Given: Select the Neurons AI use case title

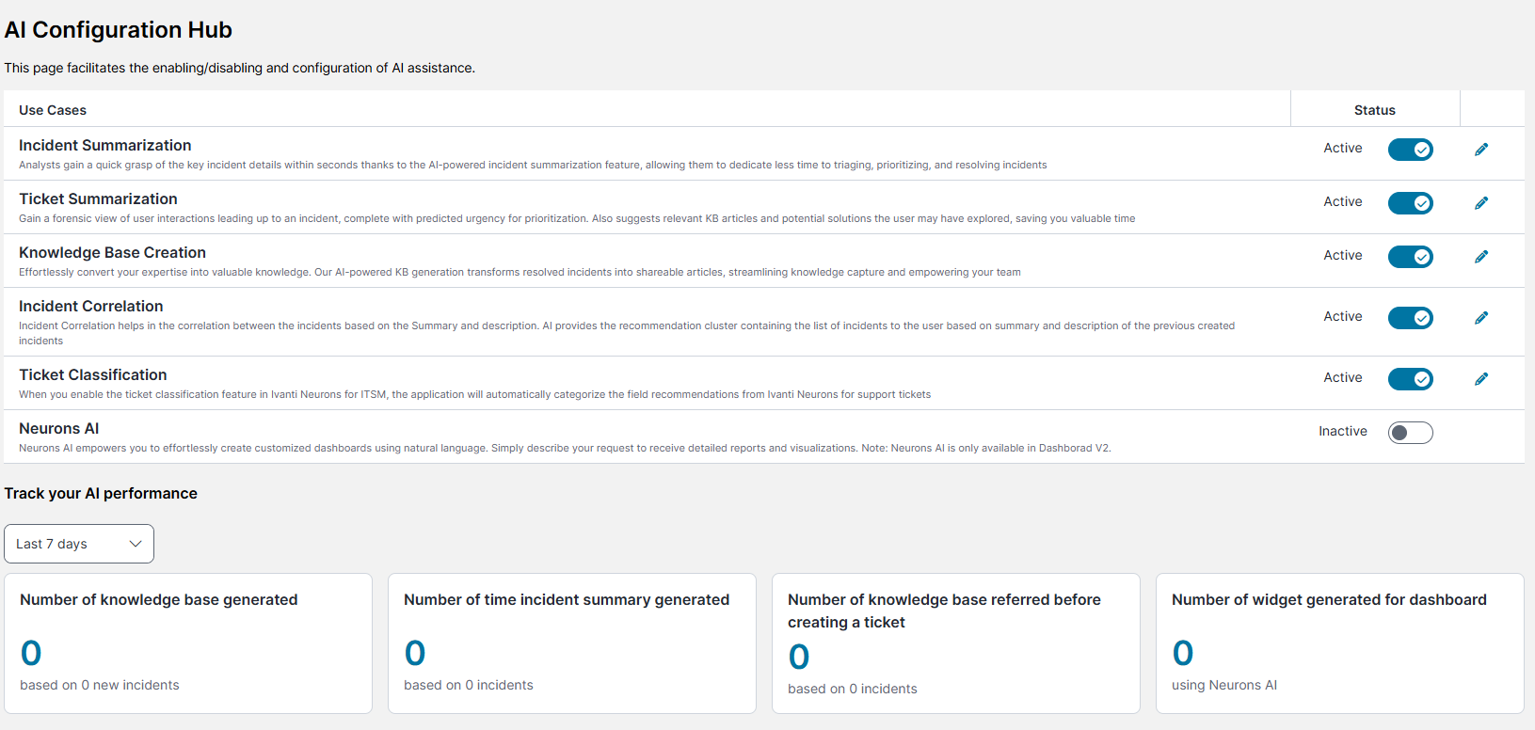Looking at the screenshot, I should point(58,429).
